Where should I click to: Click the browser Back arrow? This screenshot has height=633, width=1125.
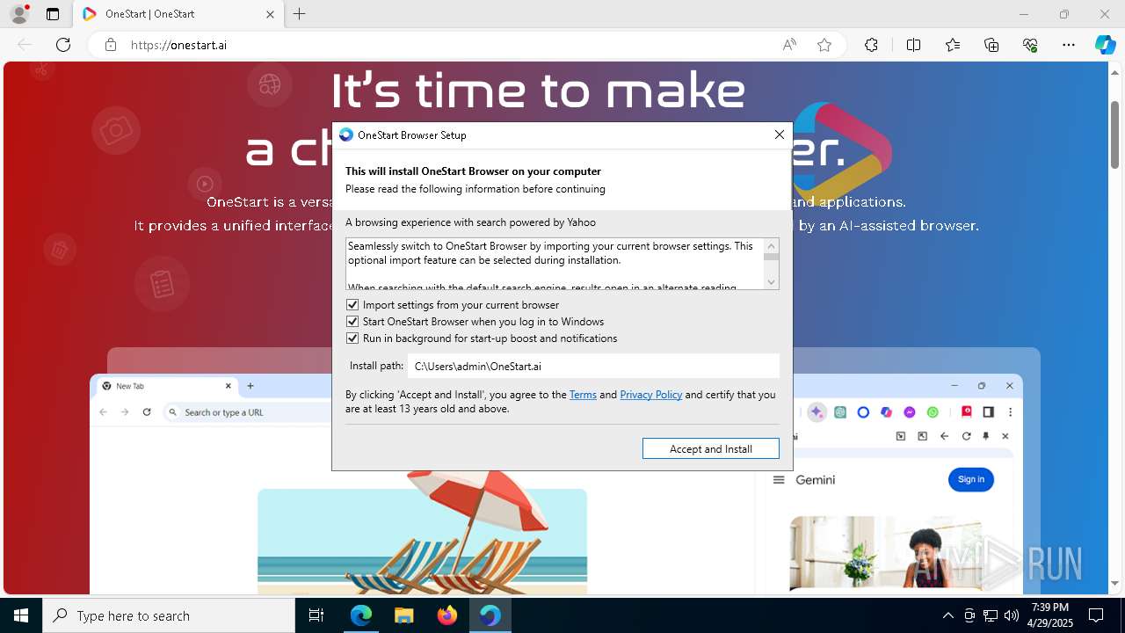[25, 45]
